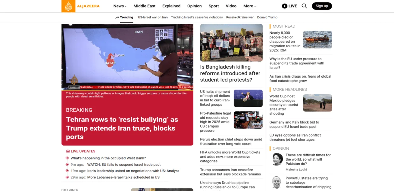Open FIFA unlocks more World Cup tickets
Viewport: 394px width, 191px height.
[230, 157]
